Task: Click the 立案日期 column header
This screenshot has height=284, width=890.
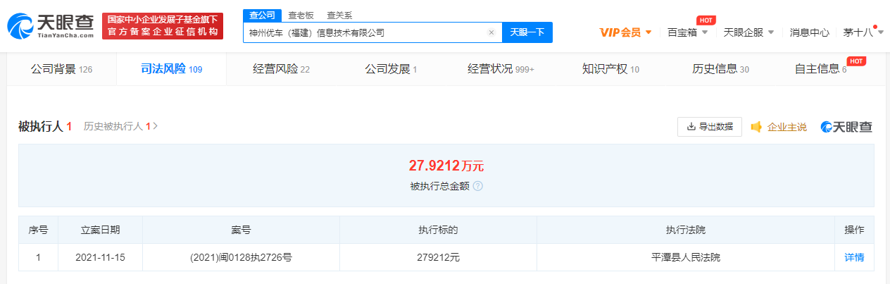Action: pyautogui.click(x=100, y=230)
